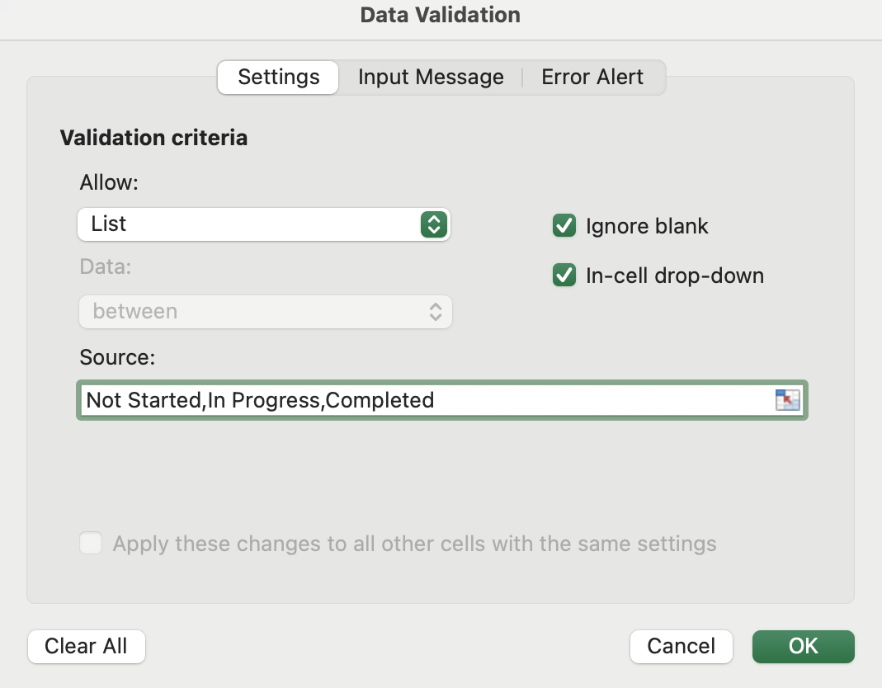Image resolution: width=882 pixels, height=688 pixels.
Task: Open the Data dropdown showing between
Action: pos(266,312)
